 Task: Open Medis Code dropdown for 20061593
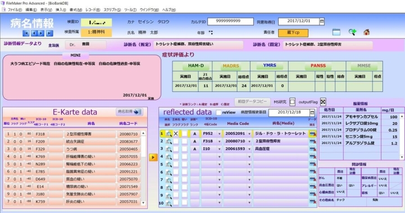pos(249,149)
